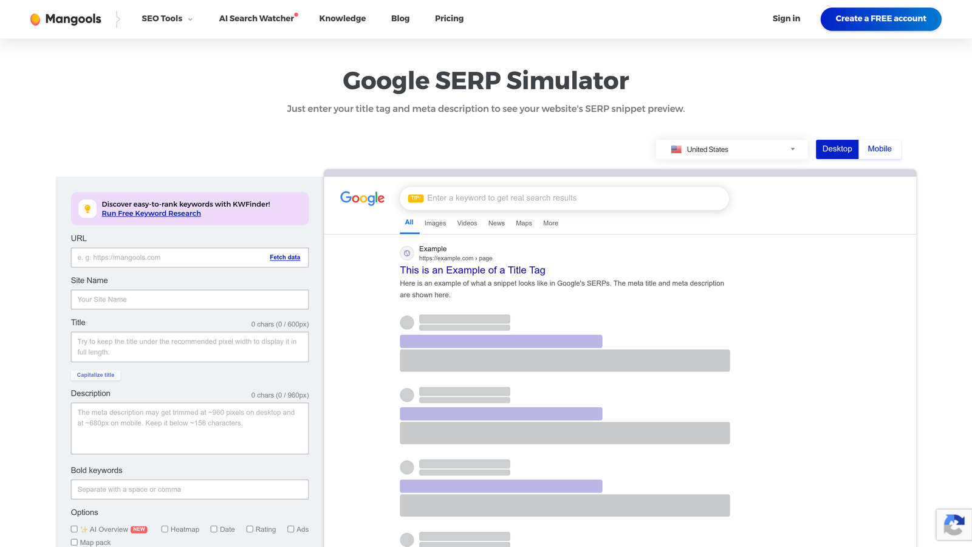Click the Mangools logo

point(66,19)
